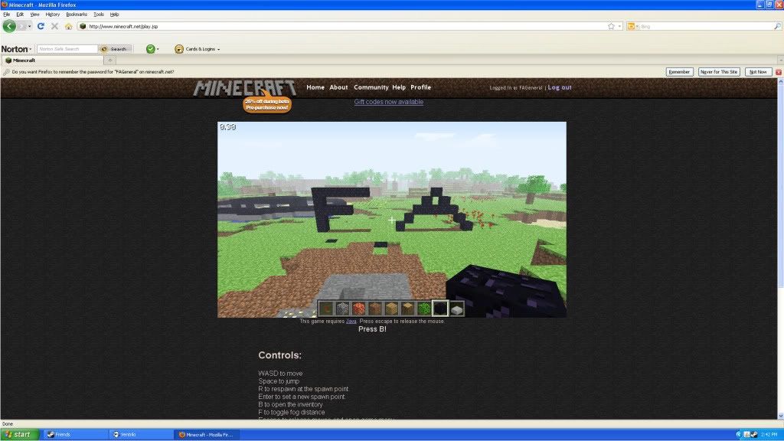
Task: Click the Log out link
Action: click(x=560, y=87)
